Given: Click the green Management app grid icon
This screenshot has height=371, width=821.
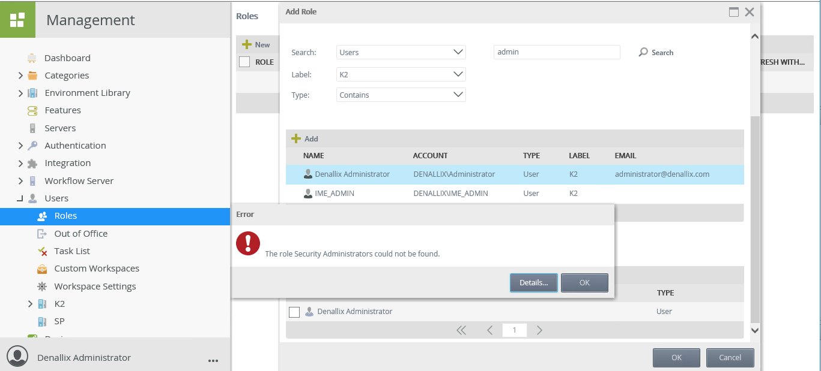Looking at the screenshot, I should click(x=17, y=20).
